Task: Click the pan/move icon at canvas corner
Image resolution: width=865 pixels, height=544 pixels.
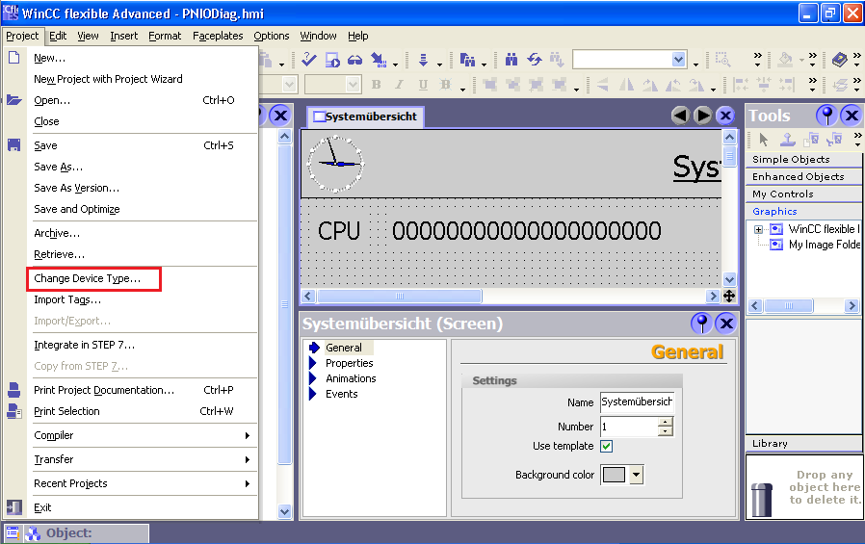Action: (x=729, y=297)
